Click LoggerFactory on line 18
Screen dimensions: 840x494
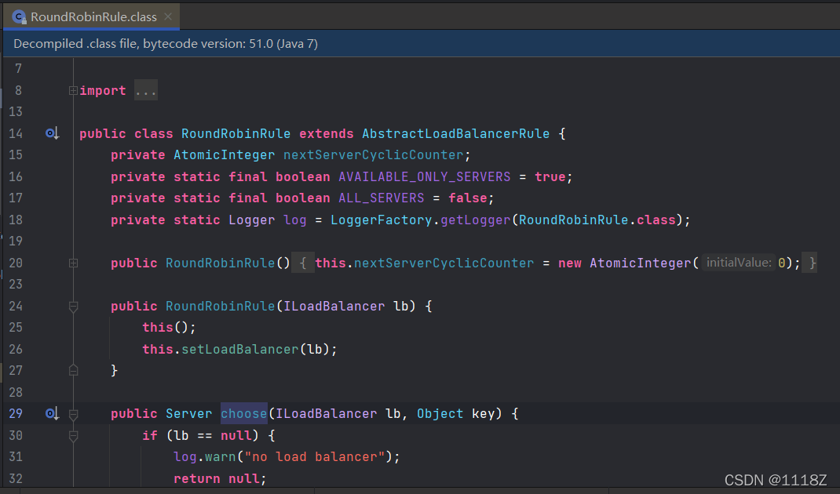coord(381,220)
